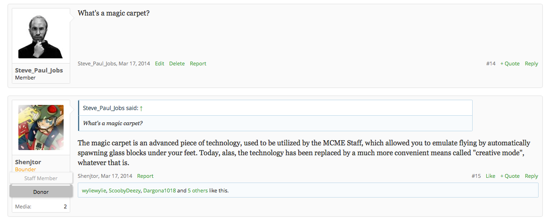Like Shenjtor's post
The height and width of the screenshot is (223, 548).
click(x=491, y=176)
